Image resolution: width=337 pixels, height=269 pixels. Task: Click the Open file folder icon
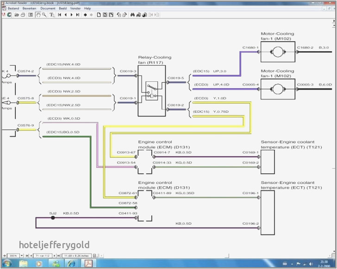pyautogui.click(x=16, y=14)
